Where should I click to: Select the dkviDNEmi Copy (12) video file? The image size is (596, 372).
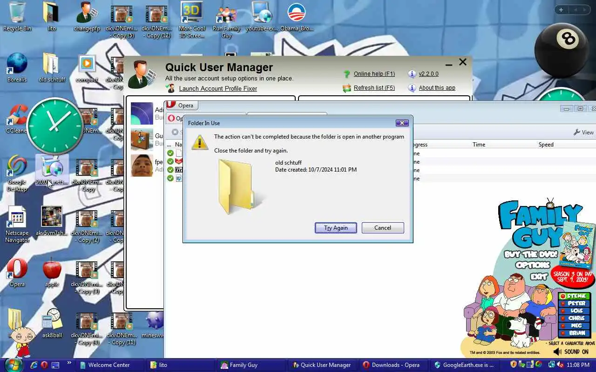156,21
